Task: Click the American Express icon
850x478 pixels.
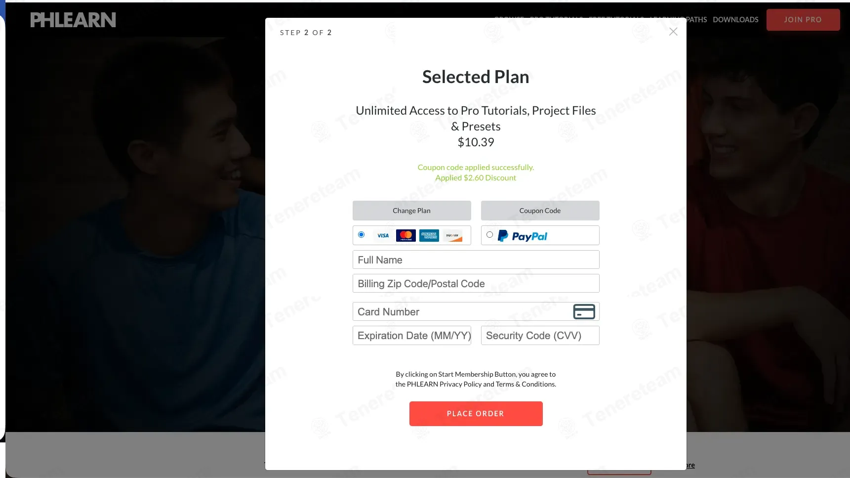Action: click(429, 236)
